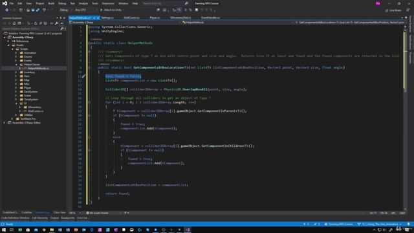Switch to the Settings.cs tab
This screenshot has height=233, width=414.
pyautogui.click(x=107, y=17)
